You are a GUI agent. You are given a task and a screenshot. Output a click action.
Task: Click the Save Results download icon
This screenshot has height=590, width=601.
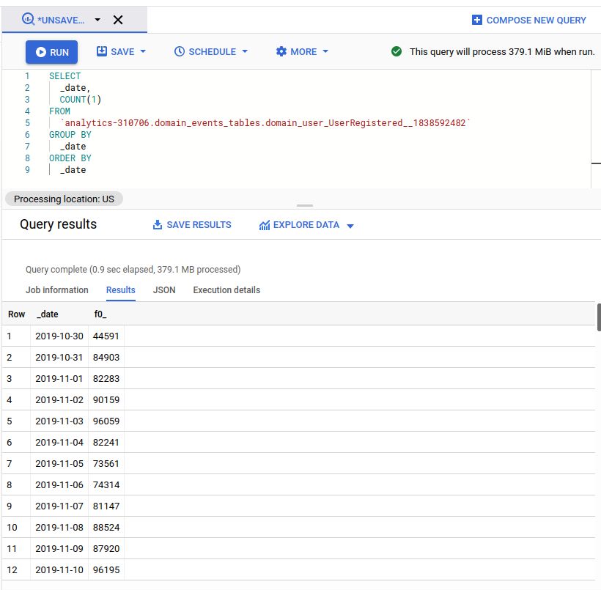(157, 225)
